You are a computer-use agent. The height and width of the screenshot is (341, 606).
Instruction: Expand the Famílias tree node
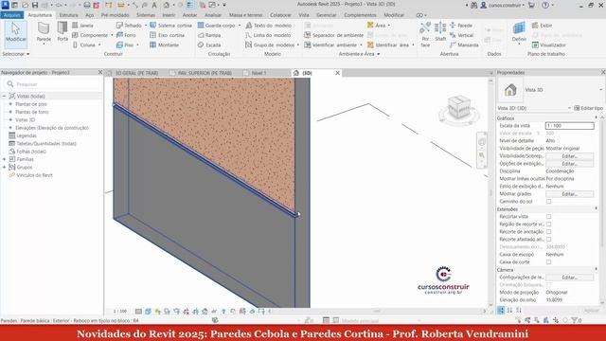click(4, 159)
